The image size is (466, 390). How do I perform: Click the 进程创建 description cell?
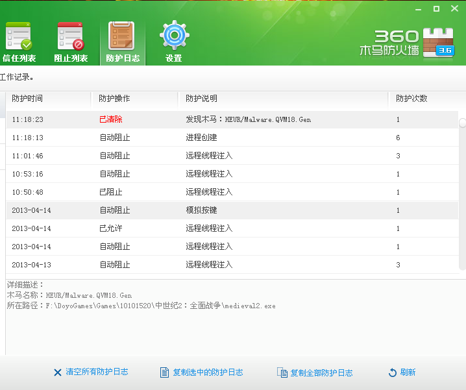click(x=201, y=138)
